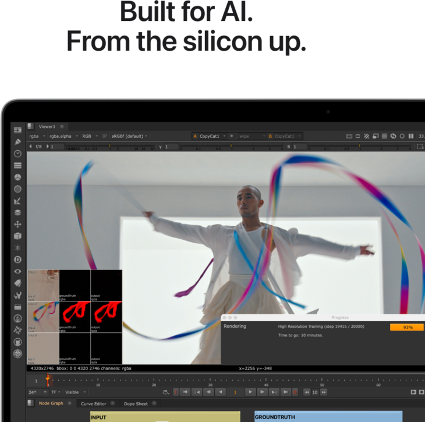Screen dimensions: 425x422
Task: Select the crop 2 input thumbnail
Action: 42,317
